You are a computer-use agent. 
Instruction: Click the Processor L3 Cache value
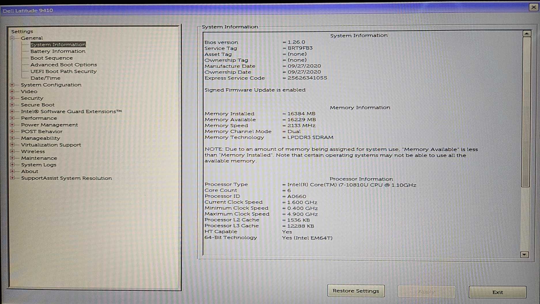pos(301,226)
